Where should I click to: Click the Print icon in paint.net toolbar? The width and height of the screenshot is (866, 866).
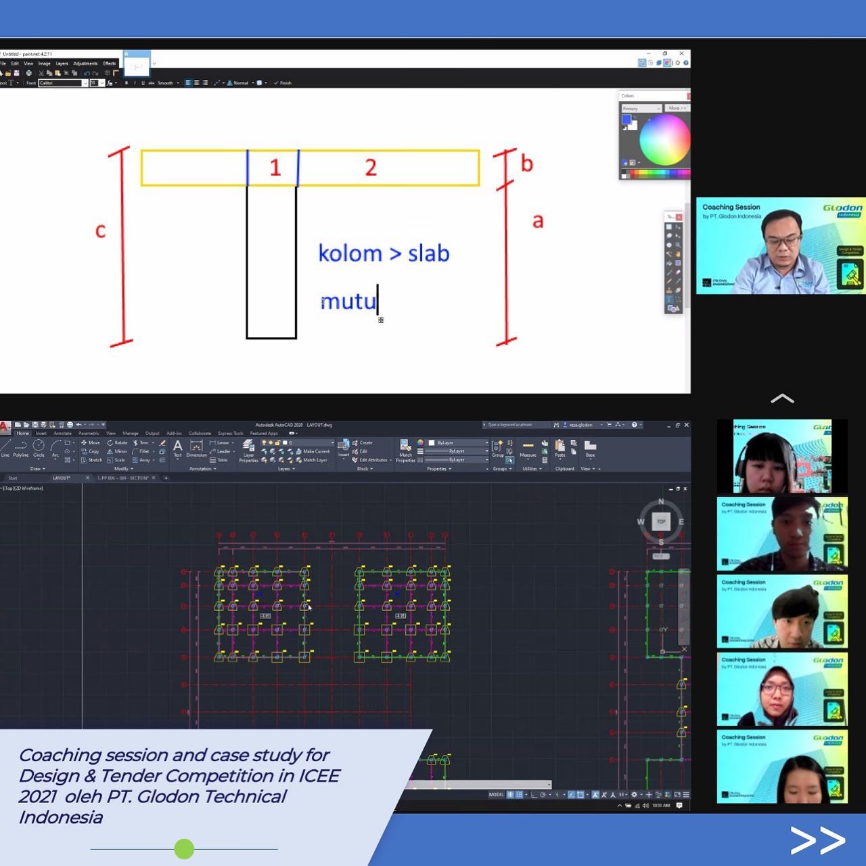point(28,73)
